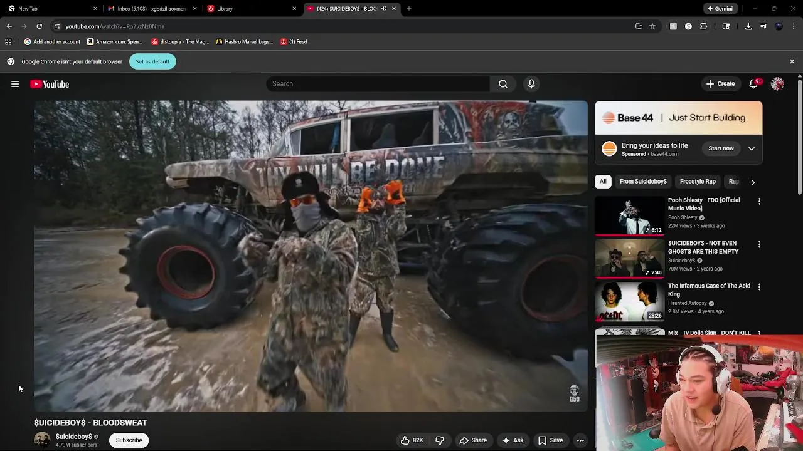
Task: Click the search magnifier button
Action: [503, 84]
